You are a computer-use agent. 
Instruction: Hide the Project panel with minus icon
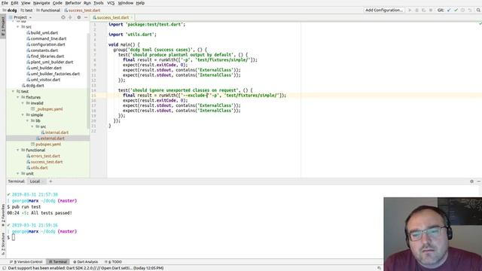(x=86, y=17)
